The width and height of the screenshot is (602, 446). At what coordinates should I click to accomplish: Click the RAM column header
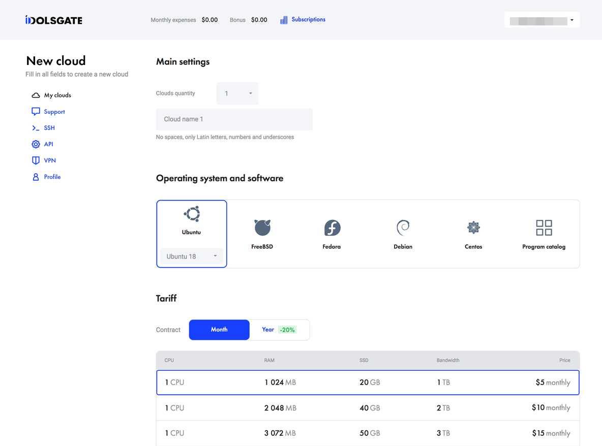[269, 360]
